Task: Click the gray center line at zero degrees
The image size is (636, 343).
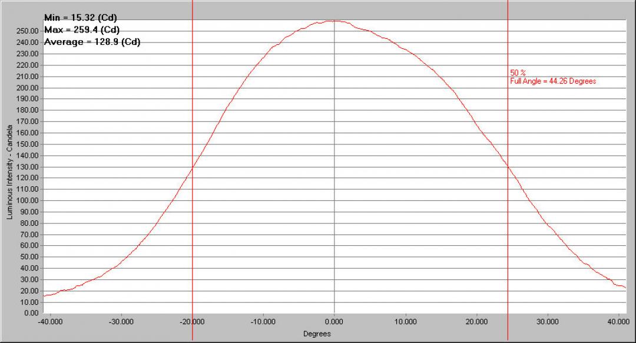Action: pos(334,177)
